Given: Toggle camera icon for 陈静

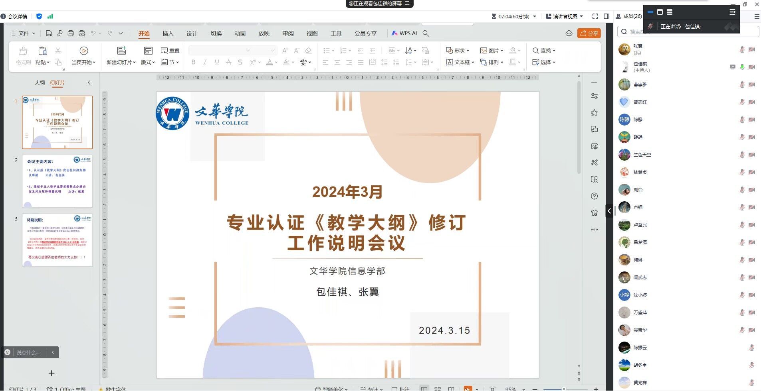Looking at the screenshot, I should point(752,120).
